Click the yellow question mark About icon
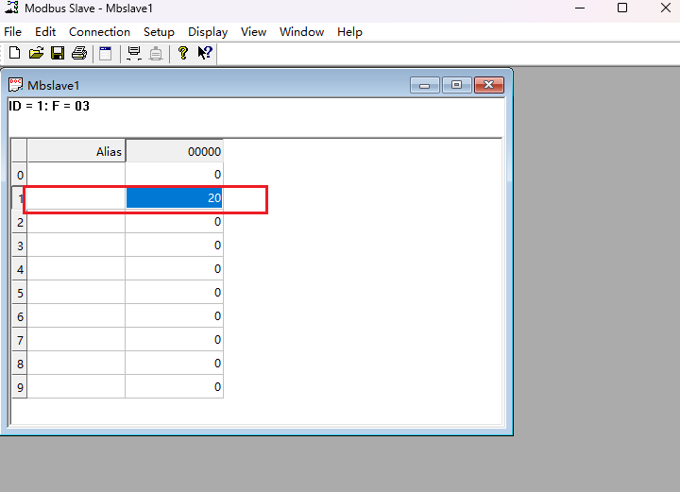This screenshot has width=680, height=492. click(183, 54)
